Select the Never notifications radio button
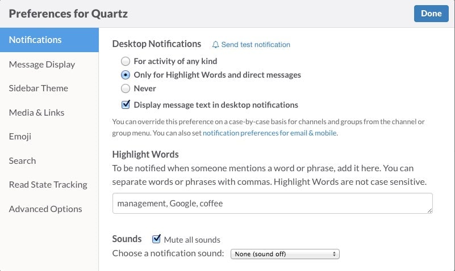This screenshot has width=455, height=271. [126, 88]
